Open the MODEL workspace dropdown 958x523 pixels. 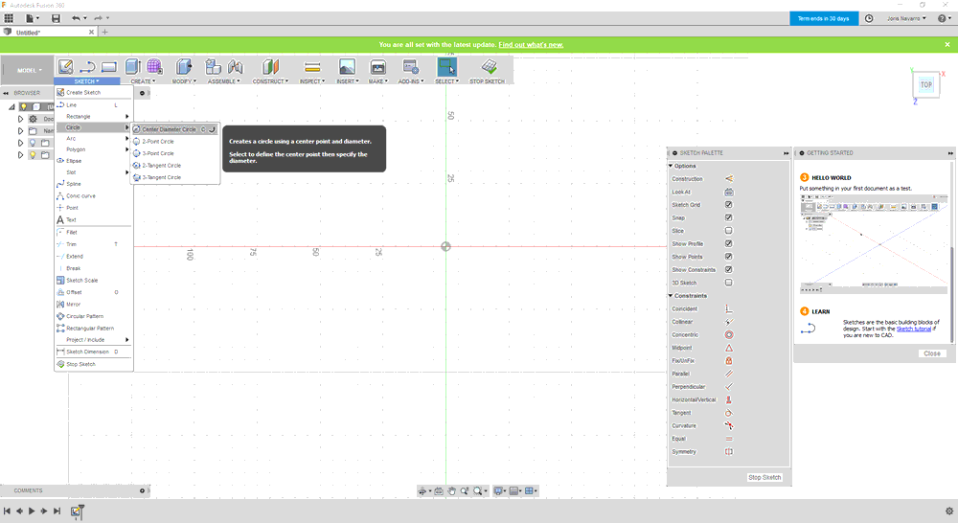(x=30, y=70)
